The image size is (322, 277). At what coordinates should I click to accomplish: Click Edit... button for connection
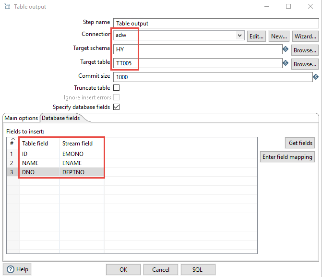257,36
